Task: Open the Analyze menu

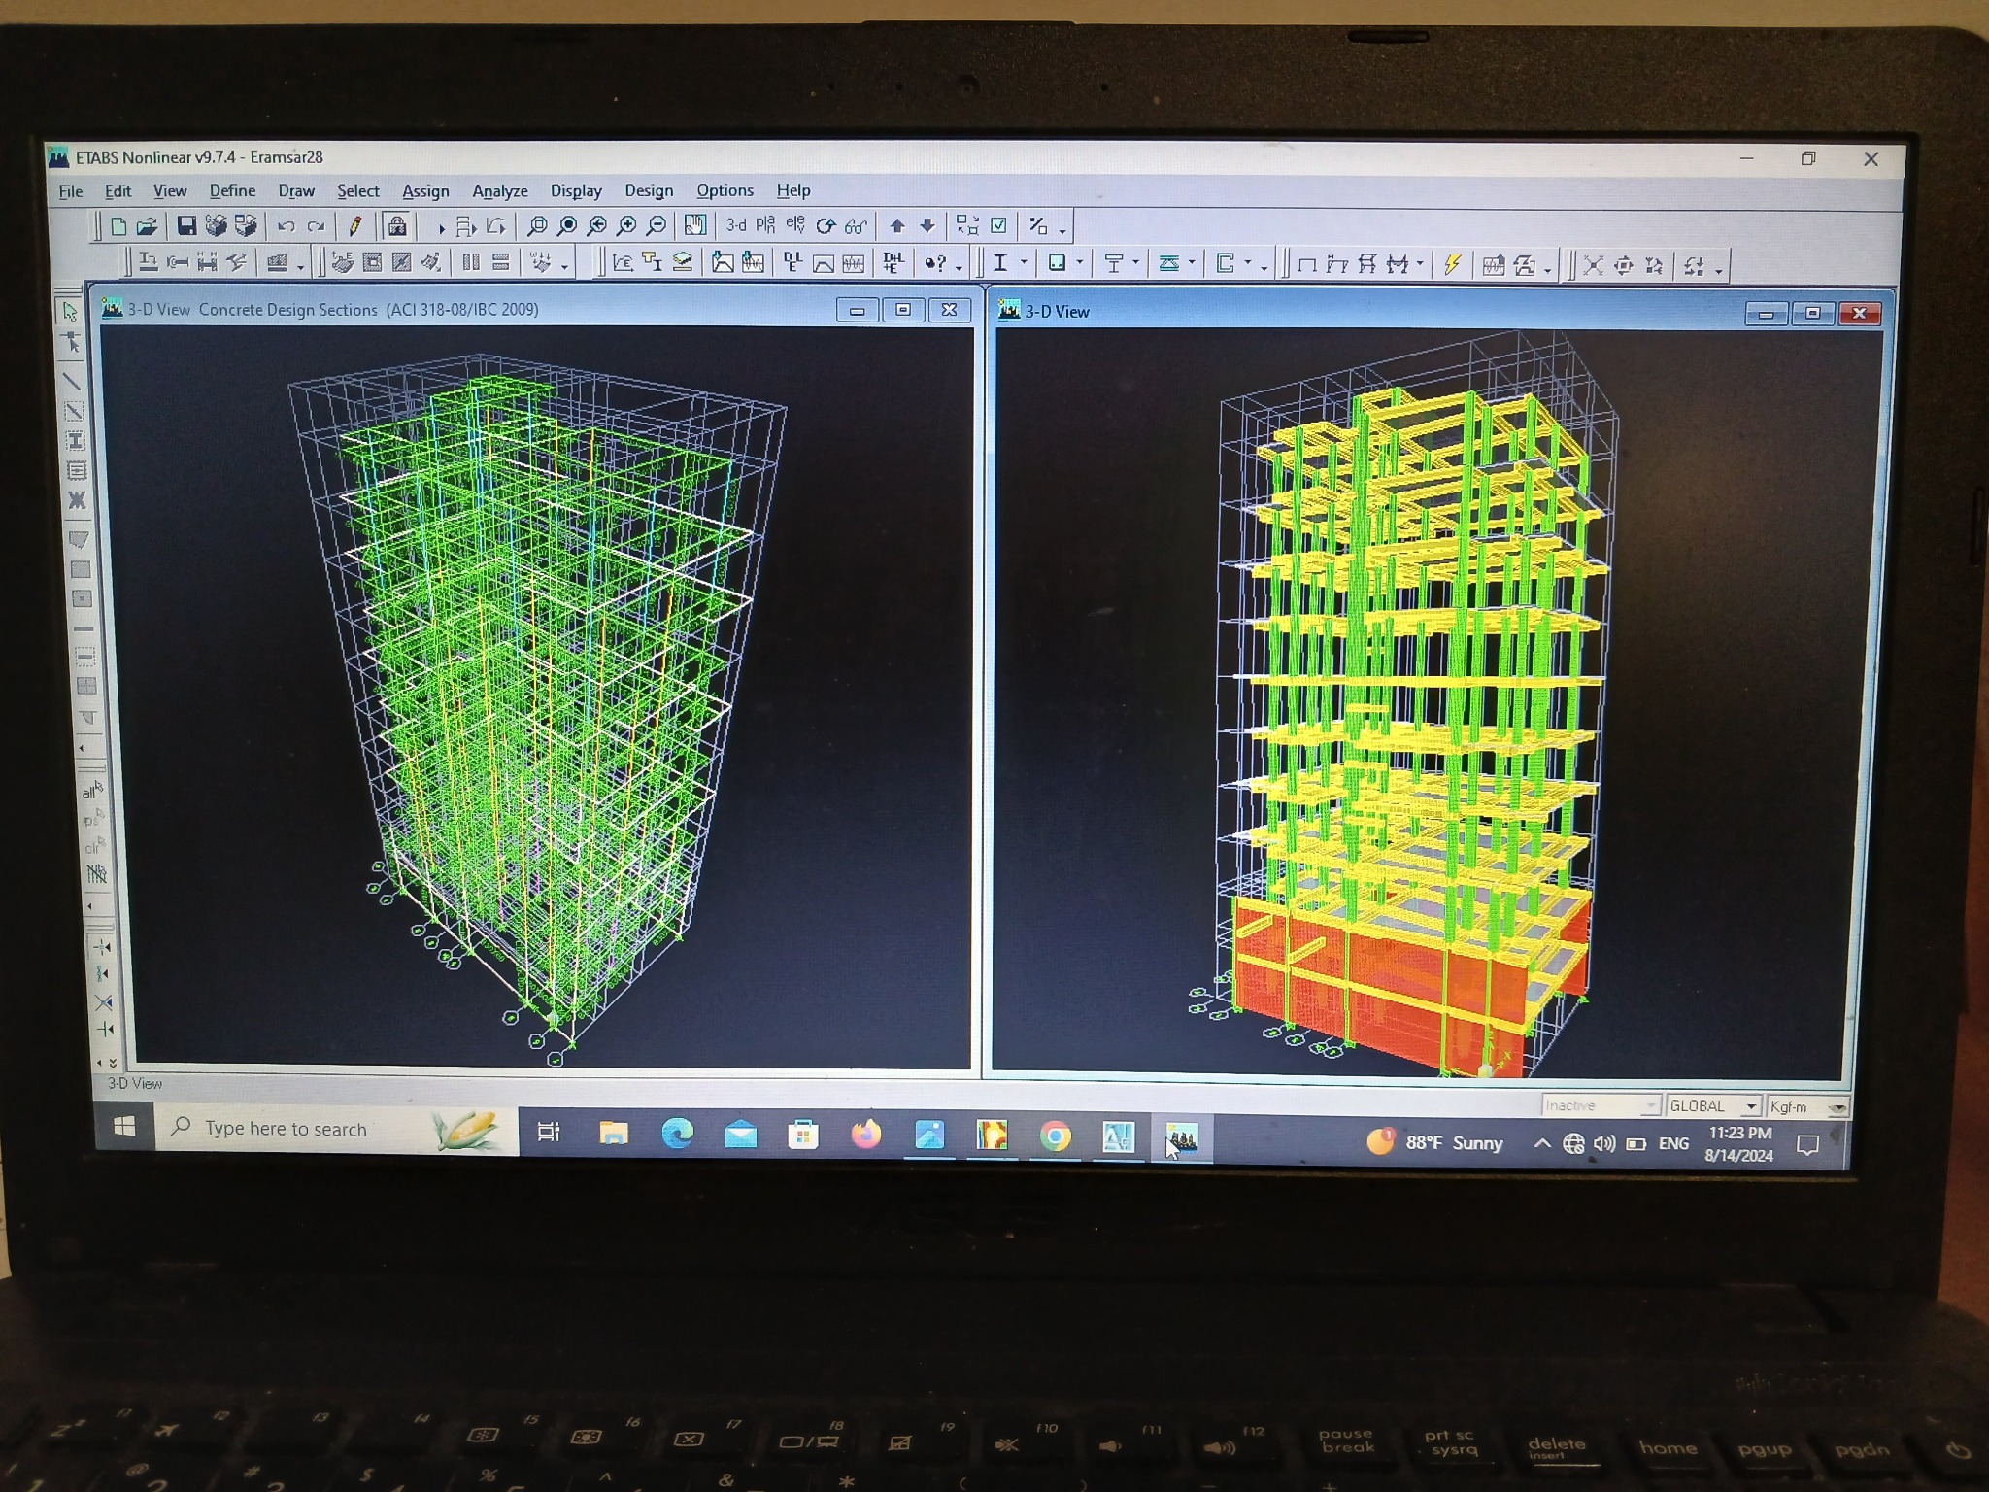Action: 499,191
